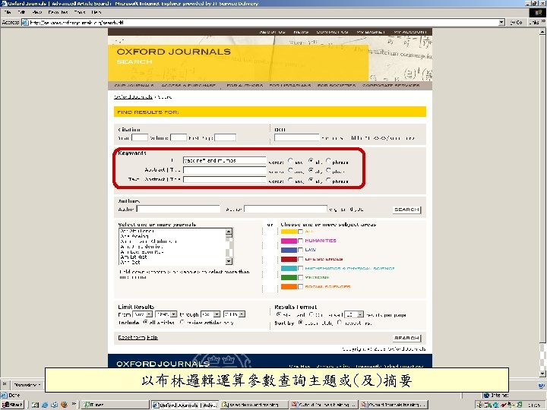This screenshot has height=410, width=547.
Task: Click the My Account top link
Action: (x=410, y=32)
